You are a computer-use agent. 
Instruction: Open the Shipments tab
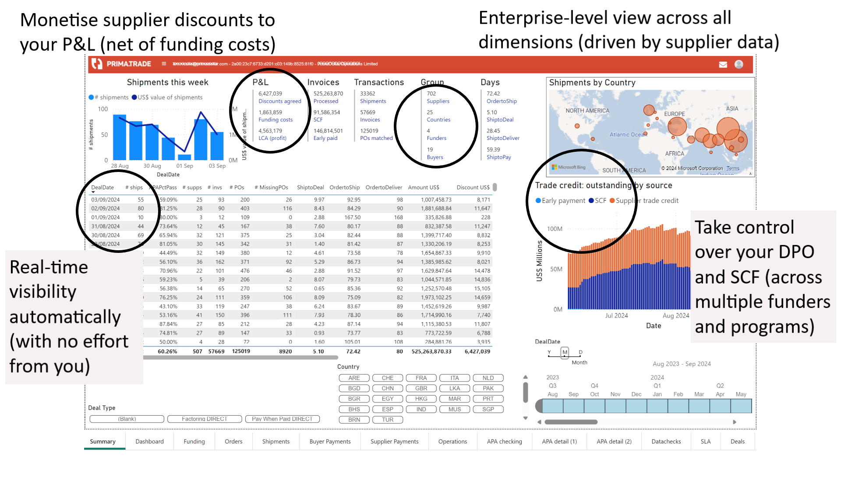(276, 441)
